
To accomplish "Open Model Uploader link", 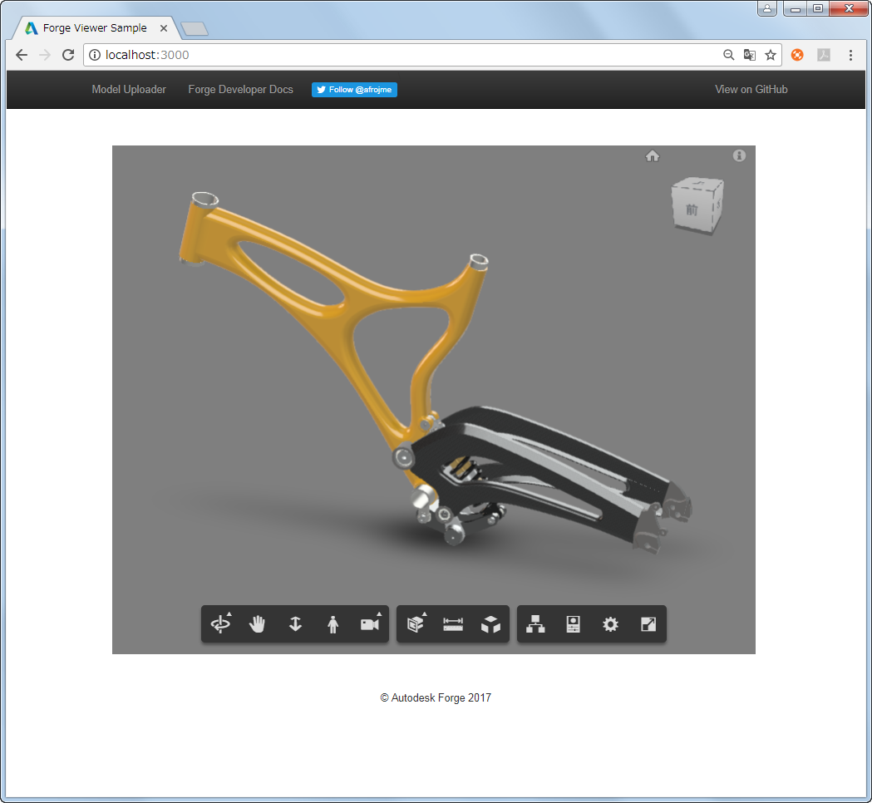I will [129, 90].
